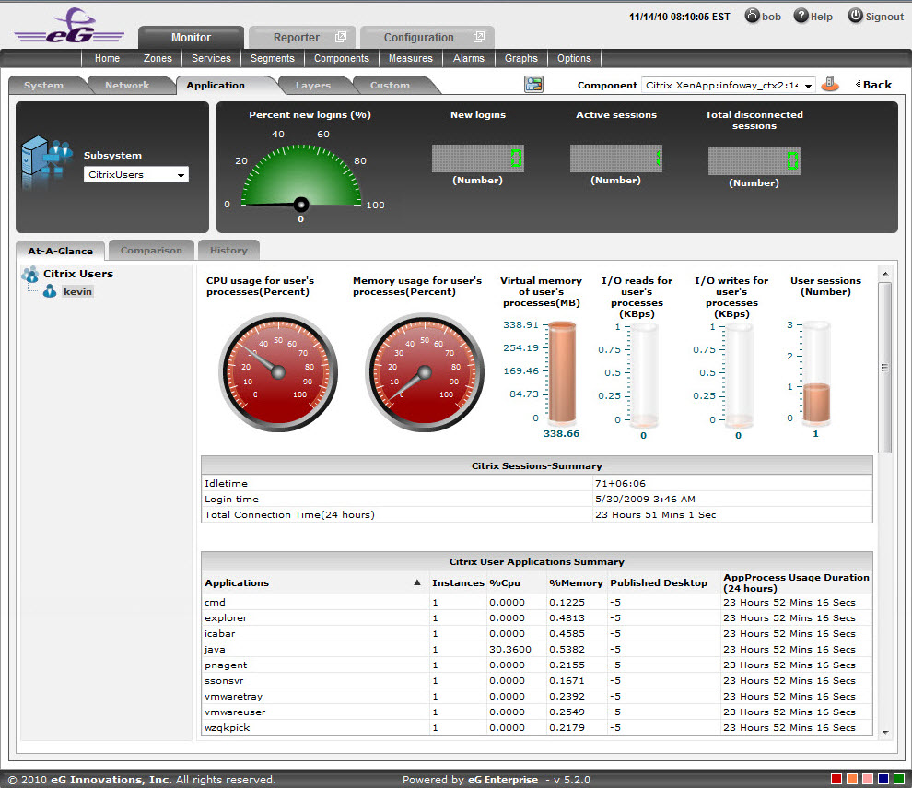This screenshot has width=912, height=788.
Task: Click the orange server icon beside Component dropdown
Action: coord(830,85)
